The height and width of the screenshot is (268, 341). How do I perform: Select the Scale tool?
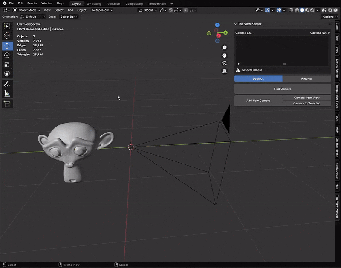point(7,65)
